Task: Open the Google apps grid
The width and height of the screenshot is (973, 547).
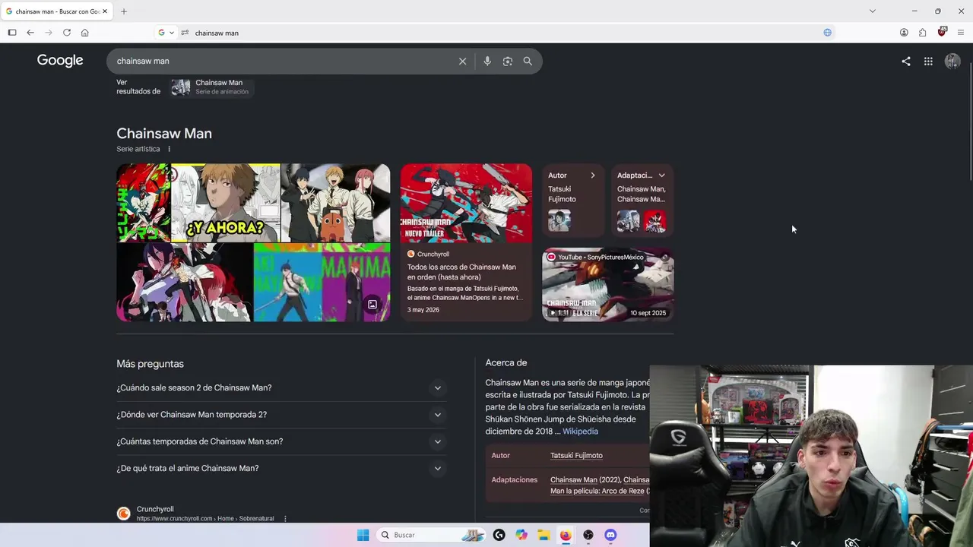Action: pyautogui.click(x=928, y=62)
